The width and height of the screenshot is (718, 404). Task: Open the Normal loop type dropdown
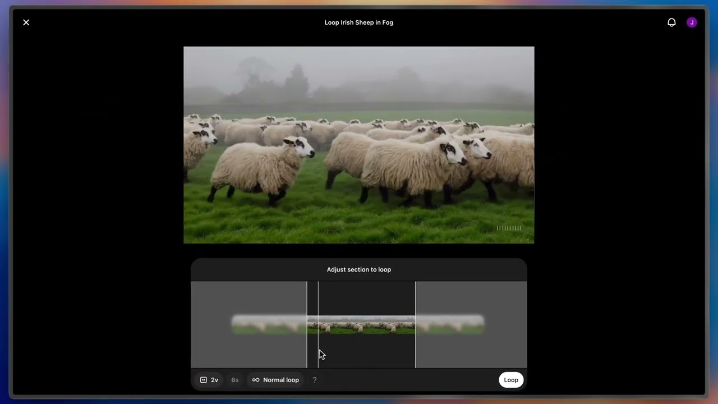pos(275,380)
